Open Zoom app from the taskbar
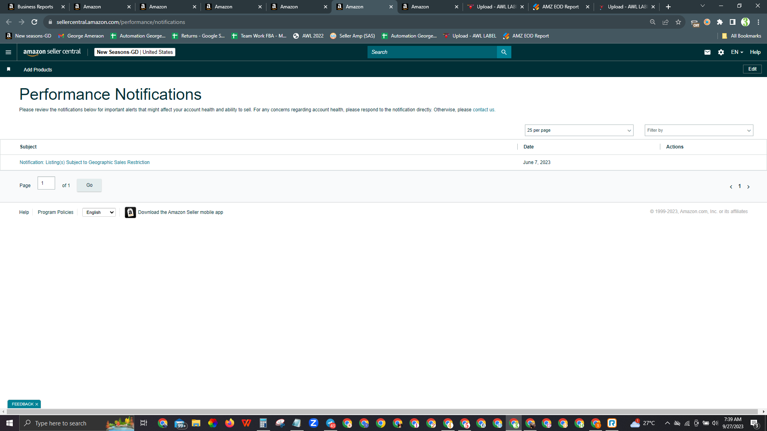 pos(314,423)
